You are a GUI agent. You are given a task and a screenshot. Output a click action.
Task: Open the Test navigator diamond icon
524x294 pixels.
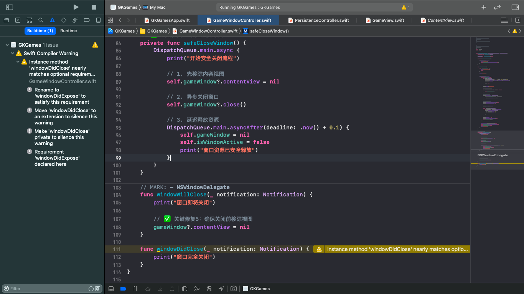click(x=64, y=20)
